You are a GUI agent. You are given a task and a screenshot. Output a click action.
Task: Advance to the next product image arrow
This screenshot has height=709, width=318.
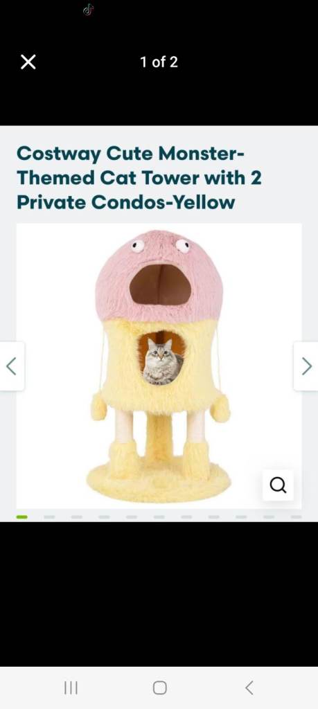pos(306,366)
